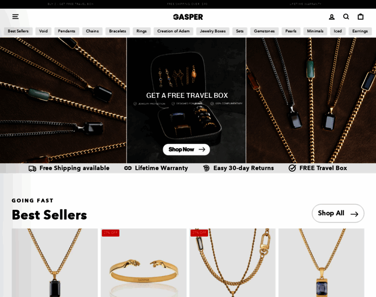
Task: Select the Best Sellers category tab
Action: [18, 31]
